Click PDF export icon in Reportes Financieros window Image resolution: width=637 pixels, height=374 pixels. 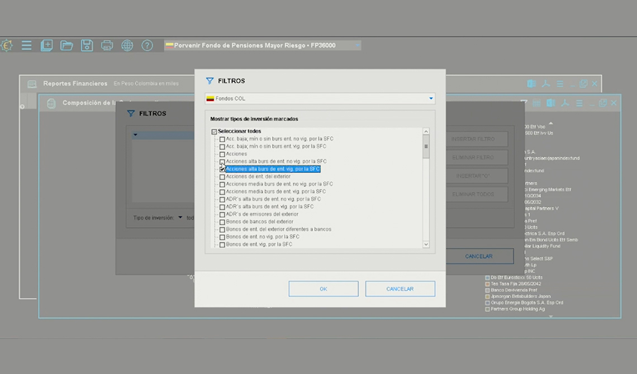545,84
